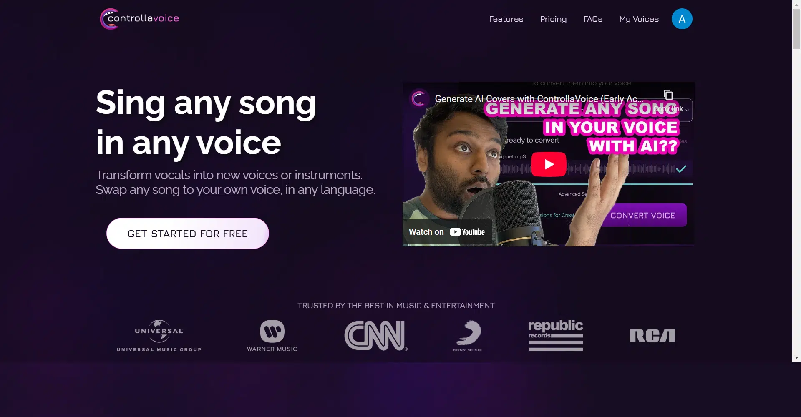Click the Universal Music Group logo
Image resolution: width=801 pixels, height=417 pixels.
[159, 336]
